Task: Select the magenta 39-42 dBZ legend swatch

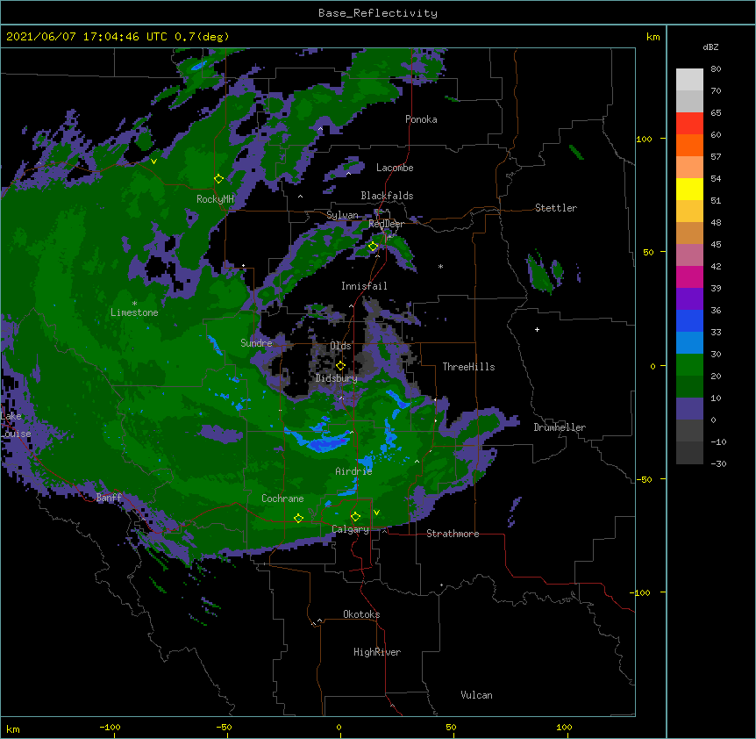Action: (x=689, y=277)
